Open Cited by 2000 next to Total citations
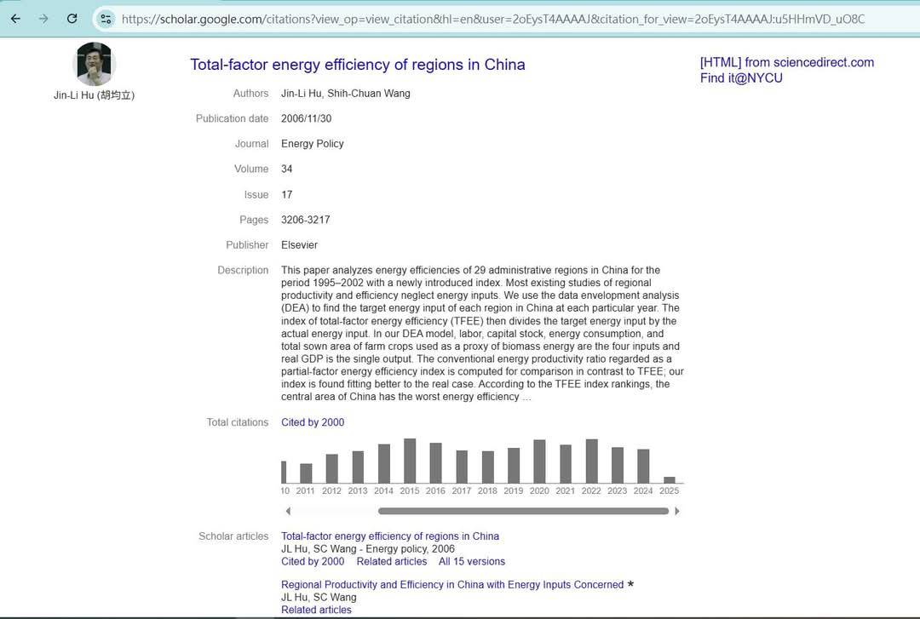This screenshot has height=619, width=920. click(313, 422)
